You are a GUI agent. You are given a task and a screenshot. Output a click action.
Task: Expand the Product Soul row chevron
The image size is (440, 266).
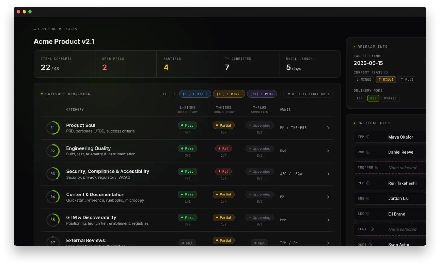328,128
